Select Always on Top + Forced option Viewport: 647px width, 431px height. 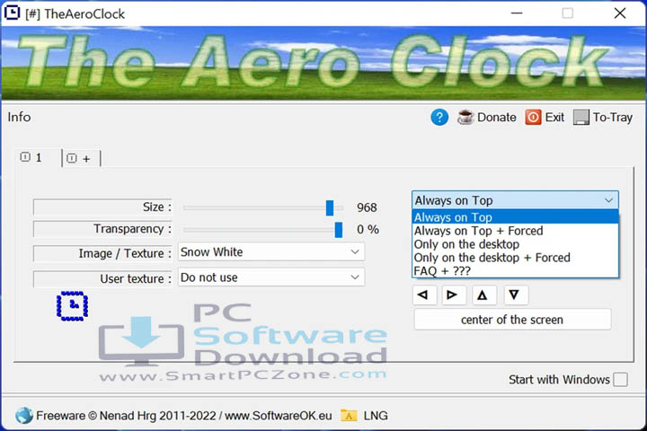[515, 231]
